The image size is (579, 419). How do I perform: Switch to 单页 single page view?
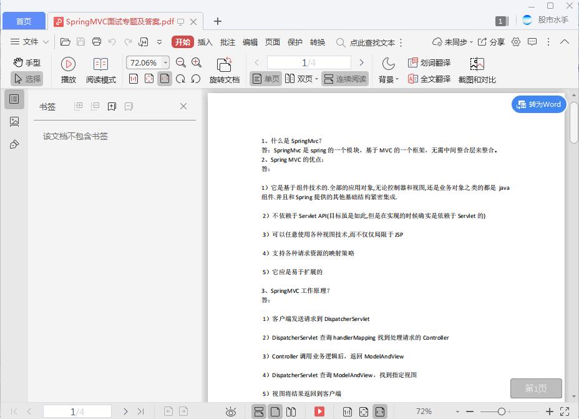(266, 79)
